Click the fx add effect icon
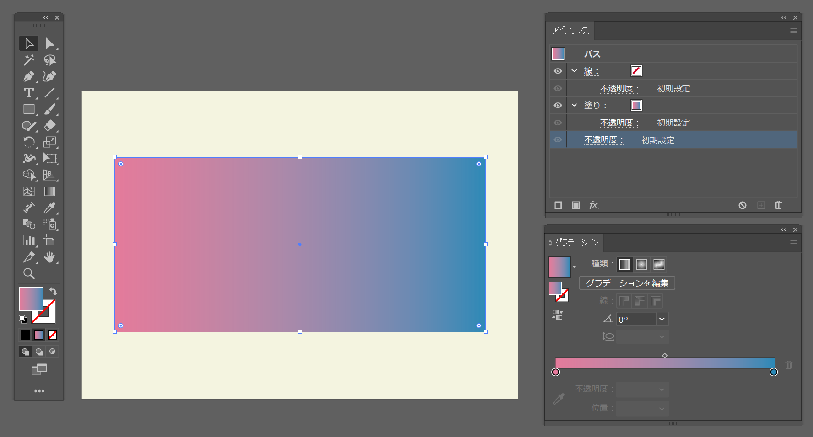 594,205
